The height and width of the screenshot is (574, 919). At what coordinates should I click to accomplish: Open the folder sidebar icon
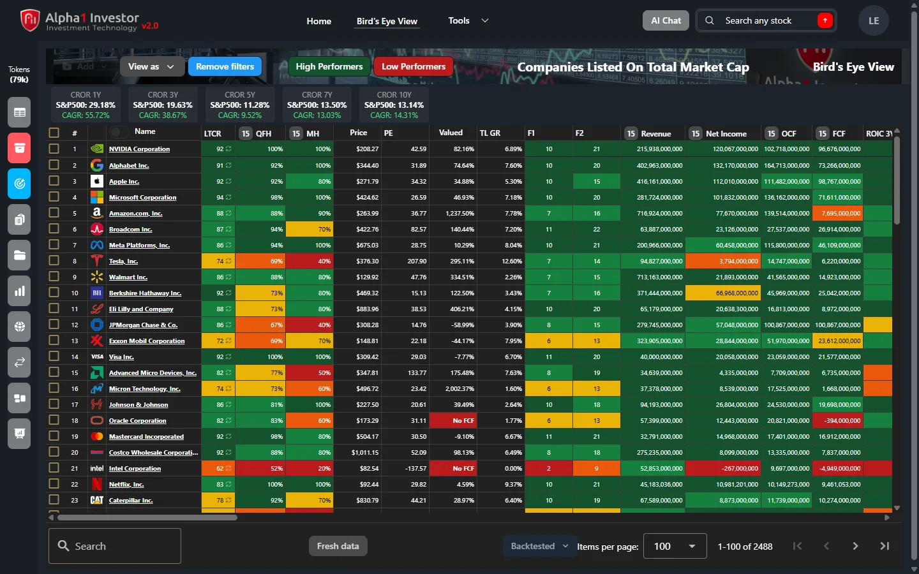click(x=19, y=255)
